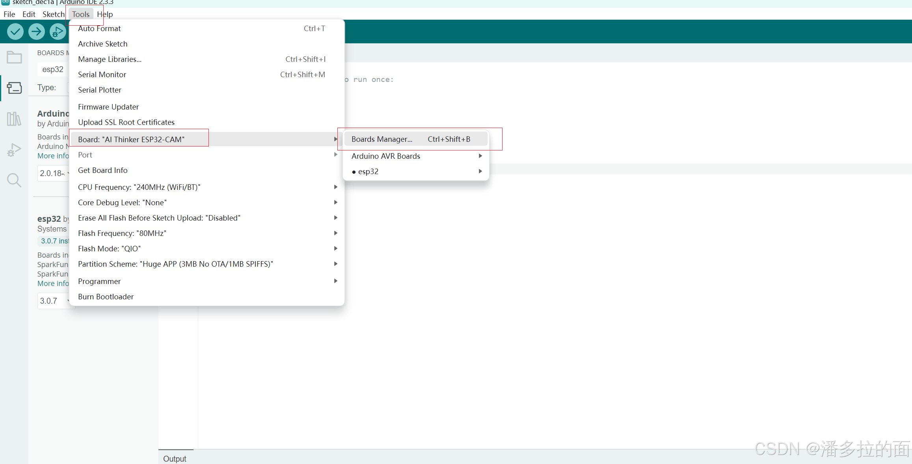Open the Debug sidebar icon
The image size is (912, 464).
point(14,150)
